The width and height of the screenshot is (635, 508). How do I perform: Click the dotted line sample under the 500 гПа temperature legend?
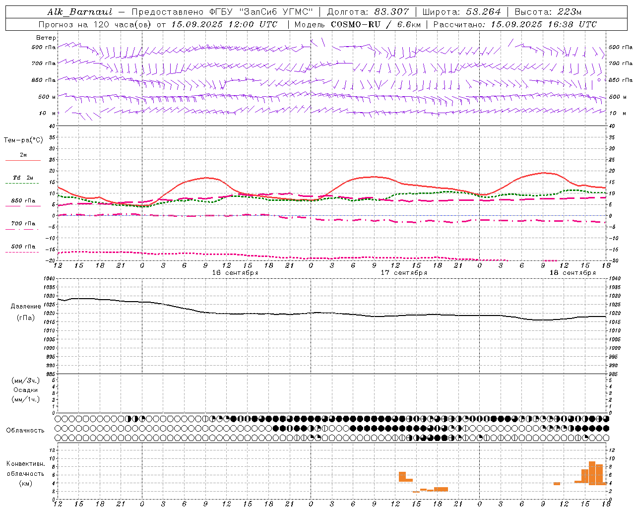[x=22, y=253]
